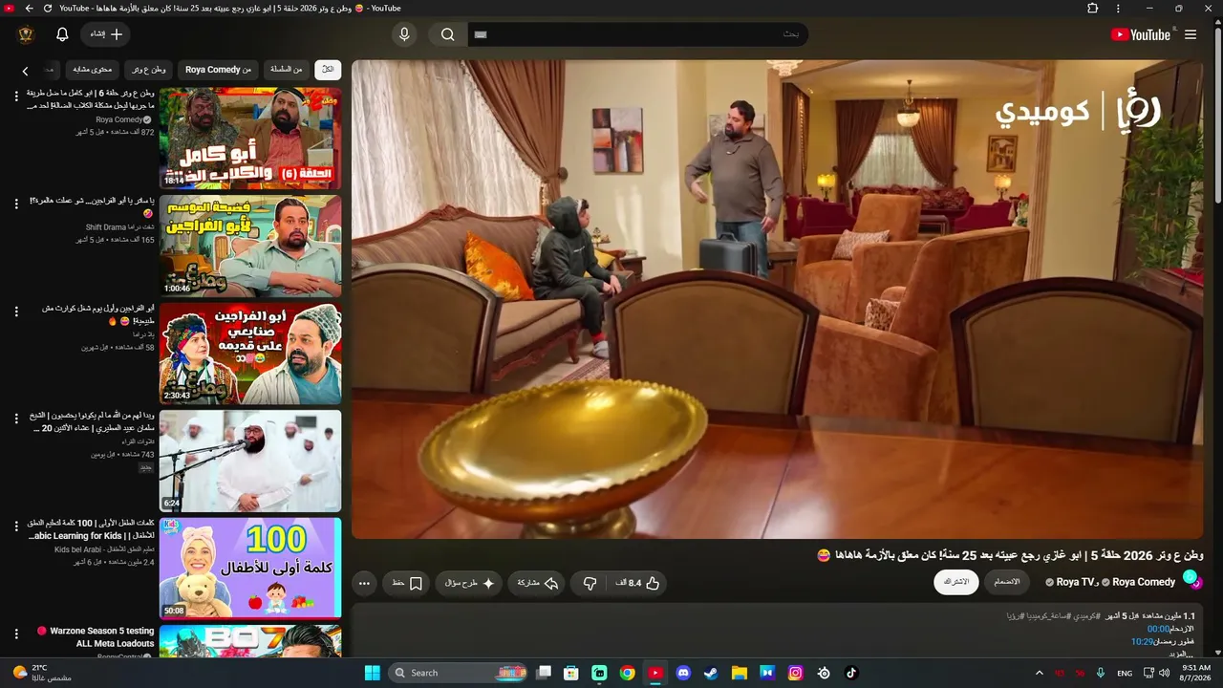This screenshot has width=1223, height=688.
Task: Select the وطن ع وتر filter chip
Action: click(148, 69)
